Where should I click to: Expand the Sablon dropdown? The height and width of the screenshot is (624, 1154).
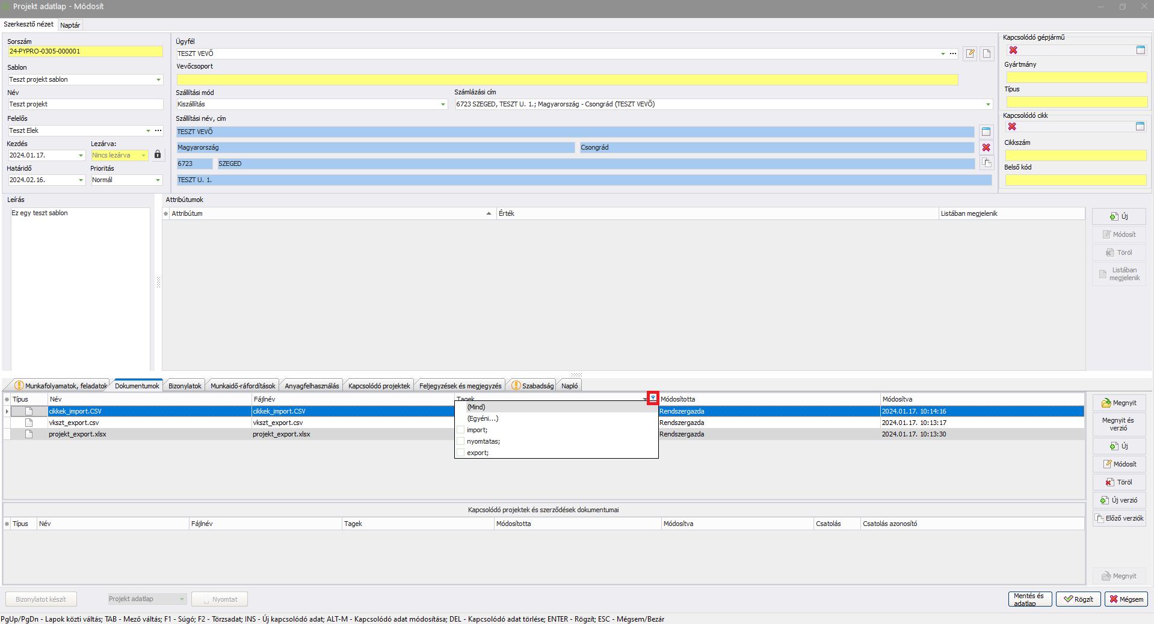coord(158,79)
